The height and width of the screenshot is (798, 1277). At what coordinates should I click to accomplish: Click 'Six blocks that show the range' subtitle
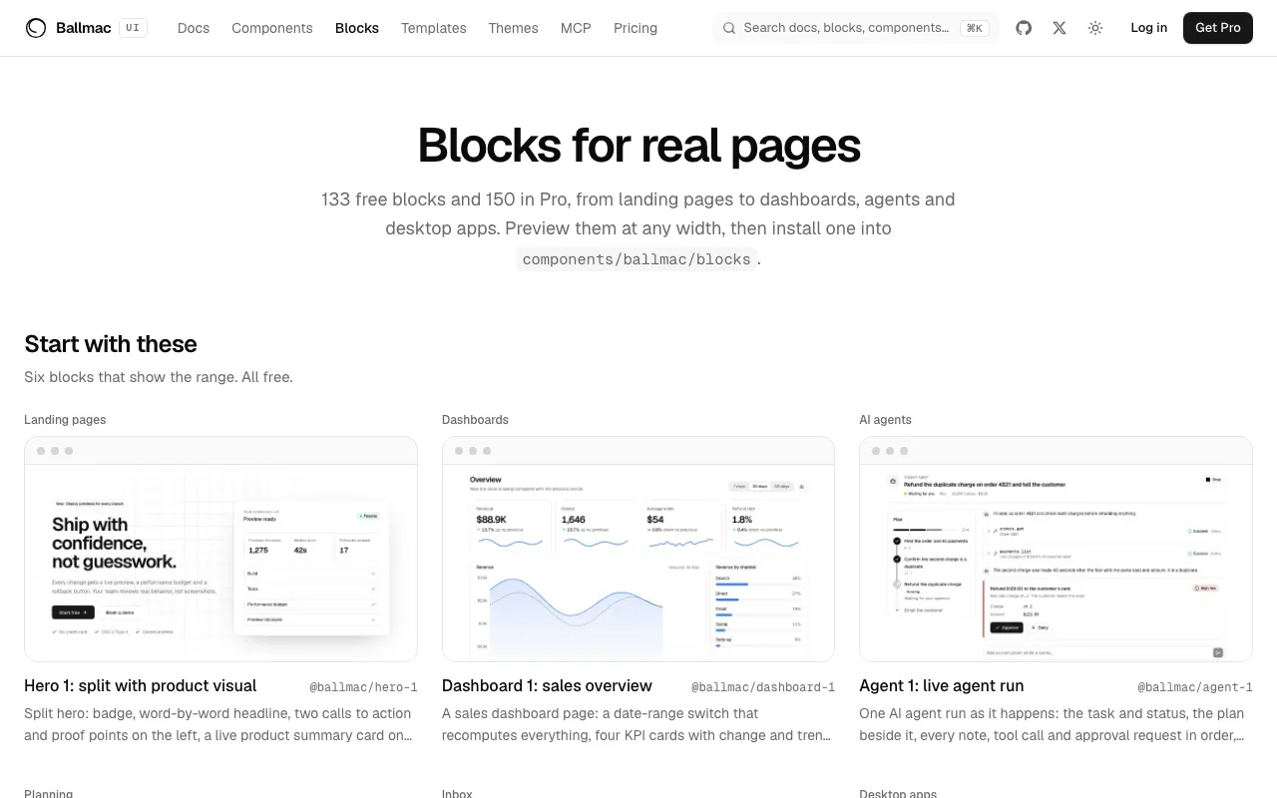159,377
